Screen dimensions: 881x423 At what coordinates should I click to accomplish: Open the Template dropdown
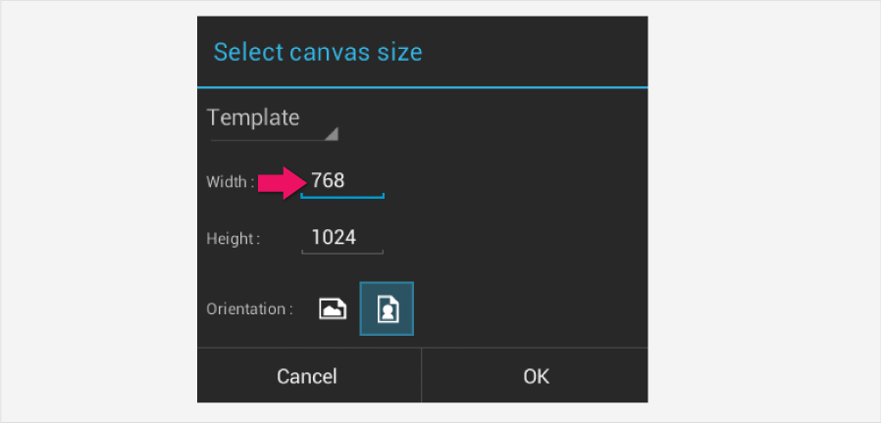coord(273,122)
